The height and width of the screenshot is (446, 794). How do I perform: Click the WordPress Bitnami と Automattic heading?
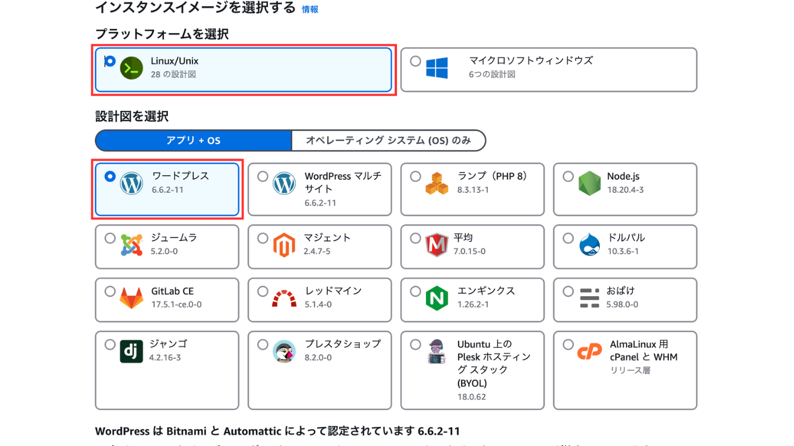[277, 431]
